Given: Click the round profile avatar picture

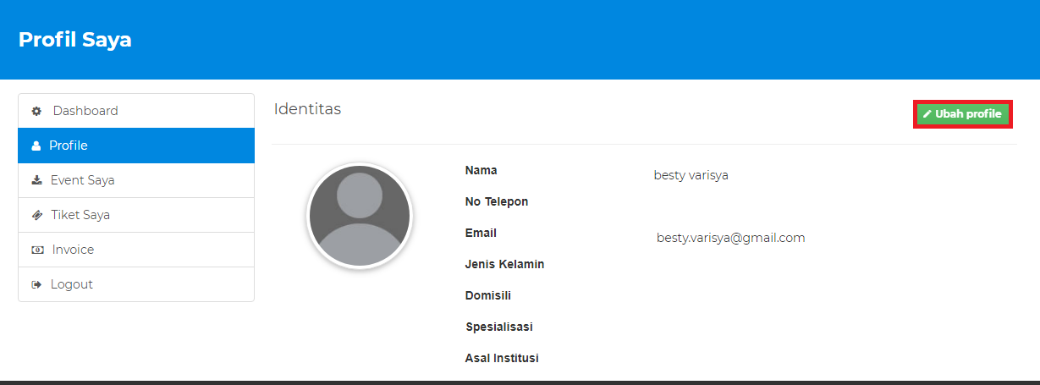Looking at the screenshot, I should 360,216.
